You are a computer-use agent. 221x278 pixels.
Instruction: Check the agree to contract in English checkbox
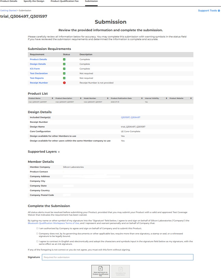pos(37,242)
